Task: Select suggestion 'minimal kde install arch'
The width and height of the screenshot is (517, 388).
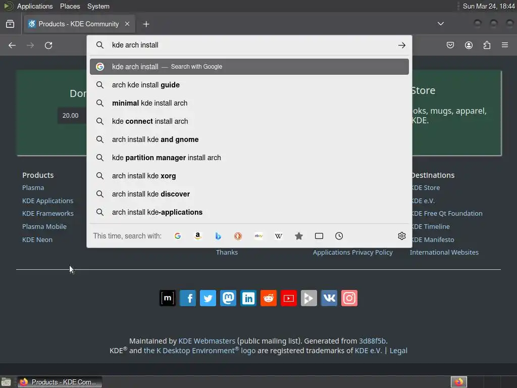Action: pos(249,103)
